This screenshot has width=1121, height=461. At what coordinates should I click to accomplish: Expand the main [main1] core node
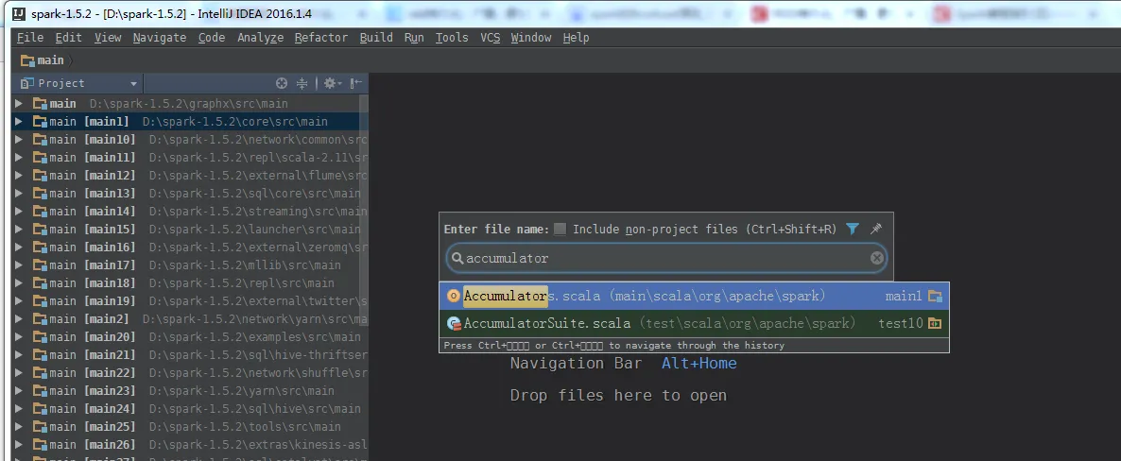tap(19, 122)
